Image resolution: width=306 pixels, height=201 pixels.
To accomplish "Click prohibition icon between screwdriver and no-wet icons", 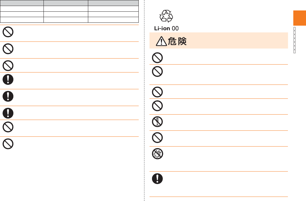I will coord(157,138).
